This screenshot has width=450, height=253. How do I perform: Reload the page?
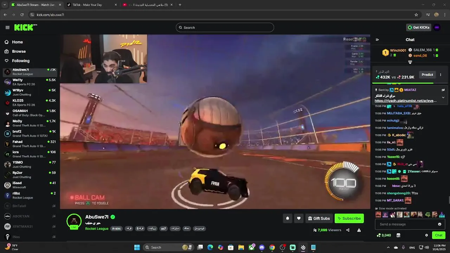click(22, 15)
